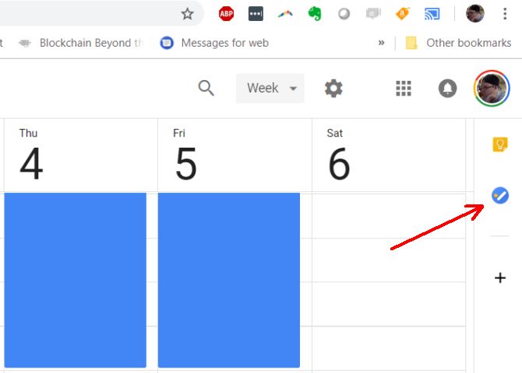Open the Google account avatar
The width and height of the screenshot is (522, 373).
492,89
